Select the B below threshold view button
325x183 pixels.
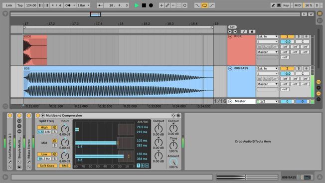point(143,166)
